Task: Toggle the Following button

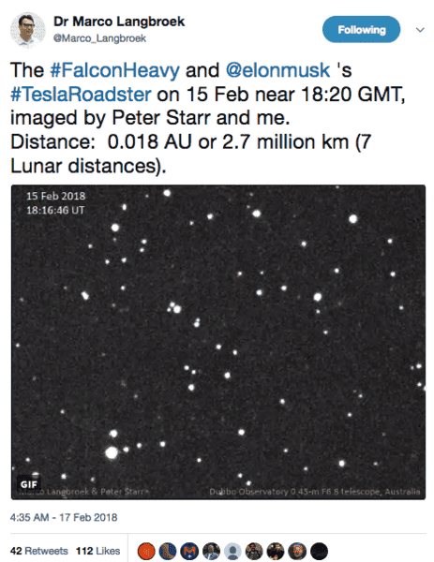Action: [361, 29]
